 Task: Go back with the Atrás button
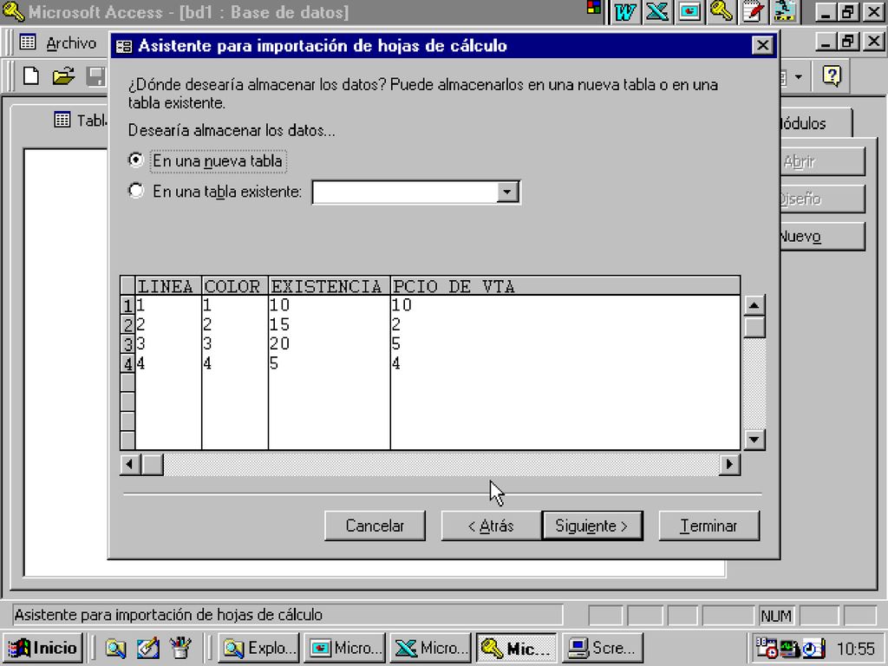point(491,526)
